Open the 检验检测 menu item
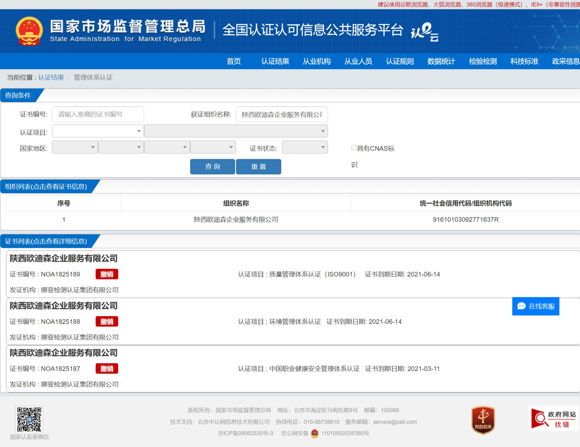Viewport: 580px width, 447px height. (483, 61)
